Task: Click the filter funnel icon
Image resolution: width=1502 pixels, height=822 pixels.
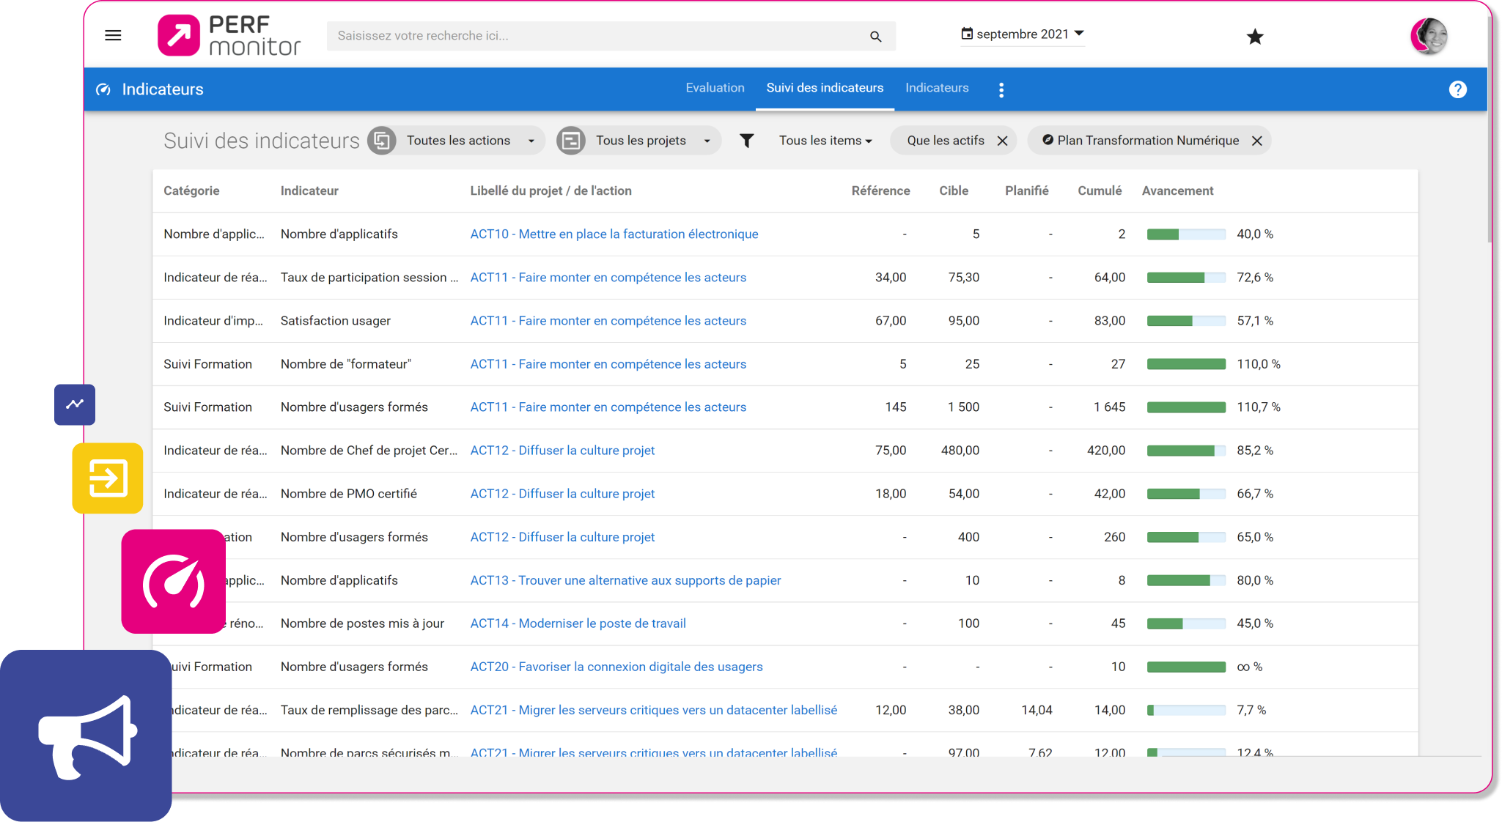Action: point(746,141)
